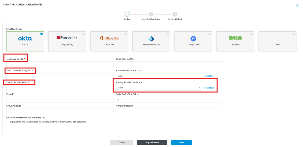This screenshot has height=147, width=303.
Task: Click the Reply URL login-consumer address
Action: pos(48,122)
